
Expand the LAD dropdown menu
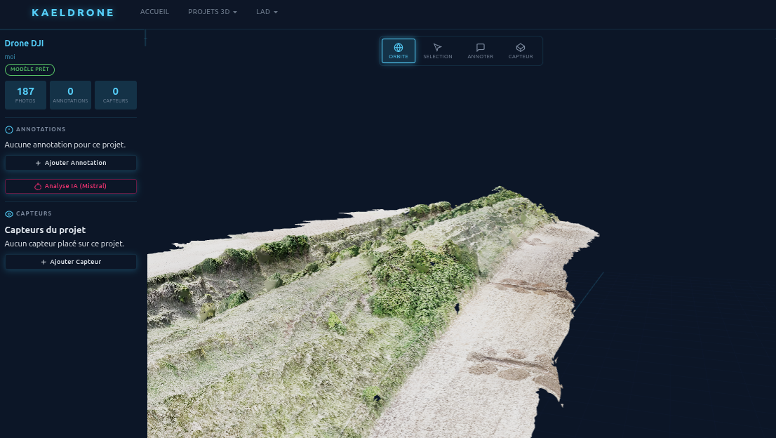click(267, 11)
